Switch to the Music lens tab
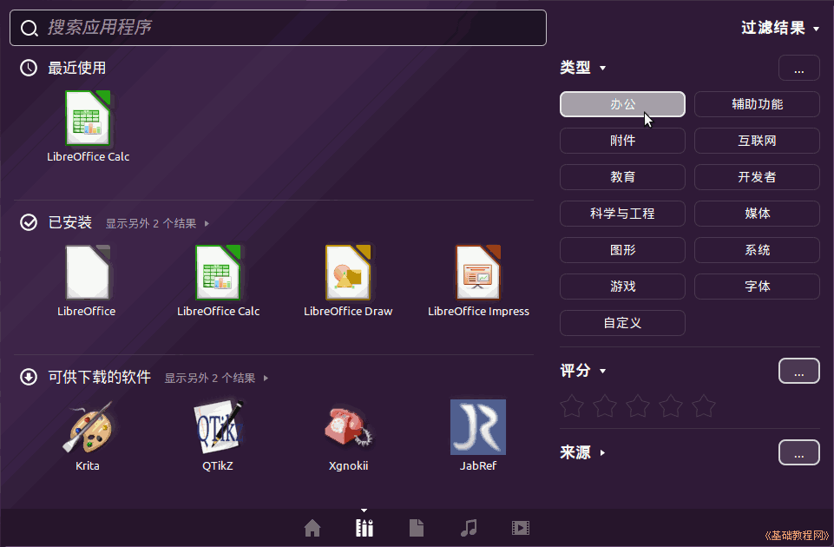 [x=469, y=528]
